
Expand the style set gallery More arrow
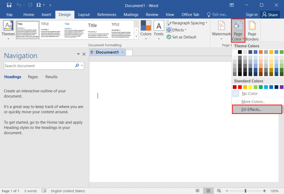click(x=136, y=36)
